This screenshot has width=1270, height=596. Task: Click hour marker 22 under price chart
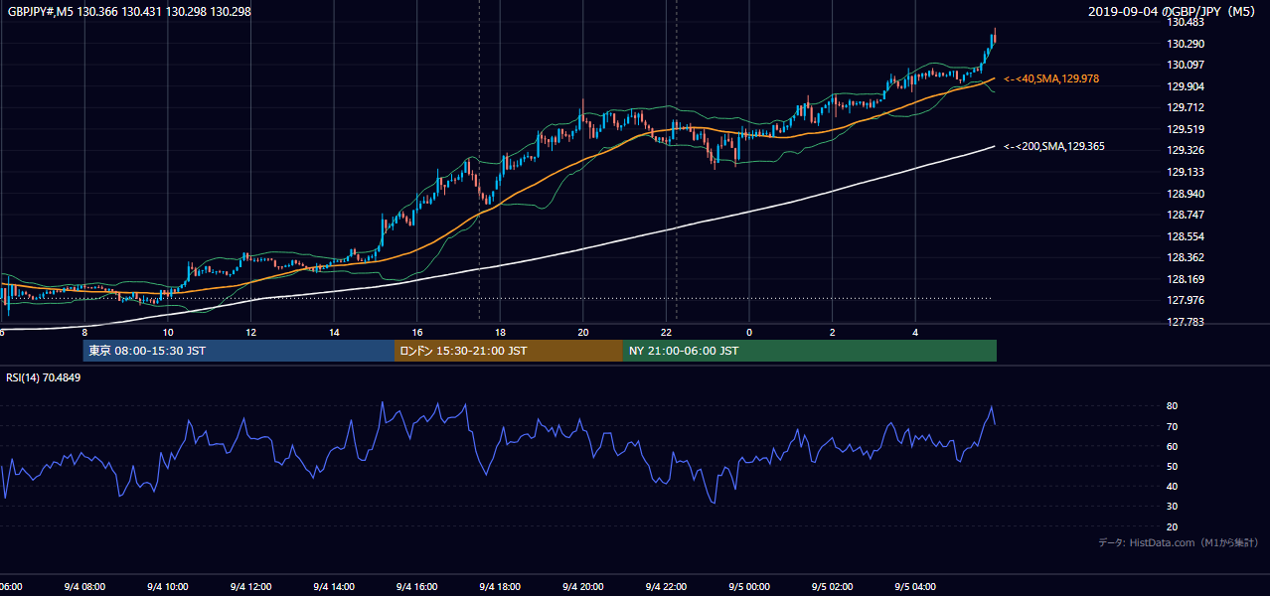pyautogui.click(x=666, y=333)
